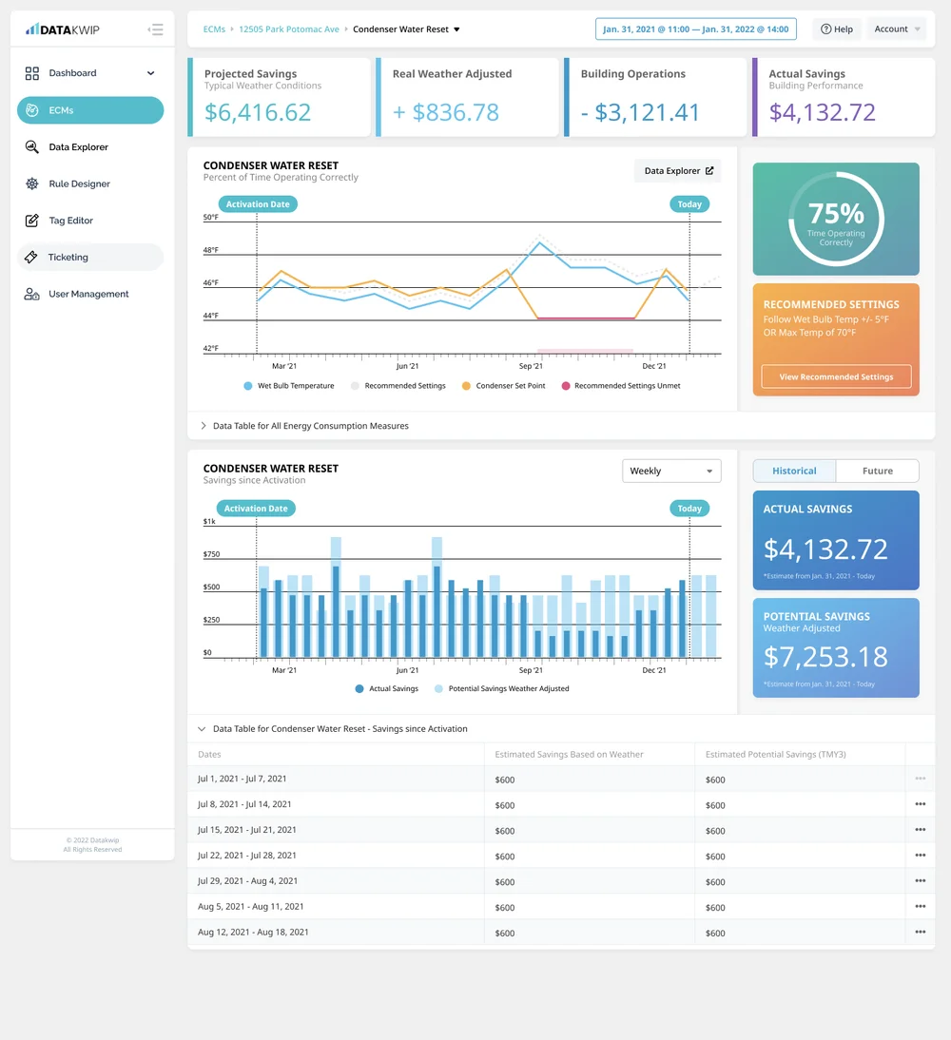Viewport: 951px width, 1040px height.
Task: Click the Help question mark icon
Action: [826, 29]
